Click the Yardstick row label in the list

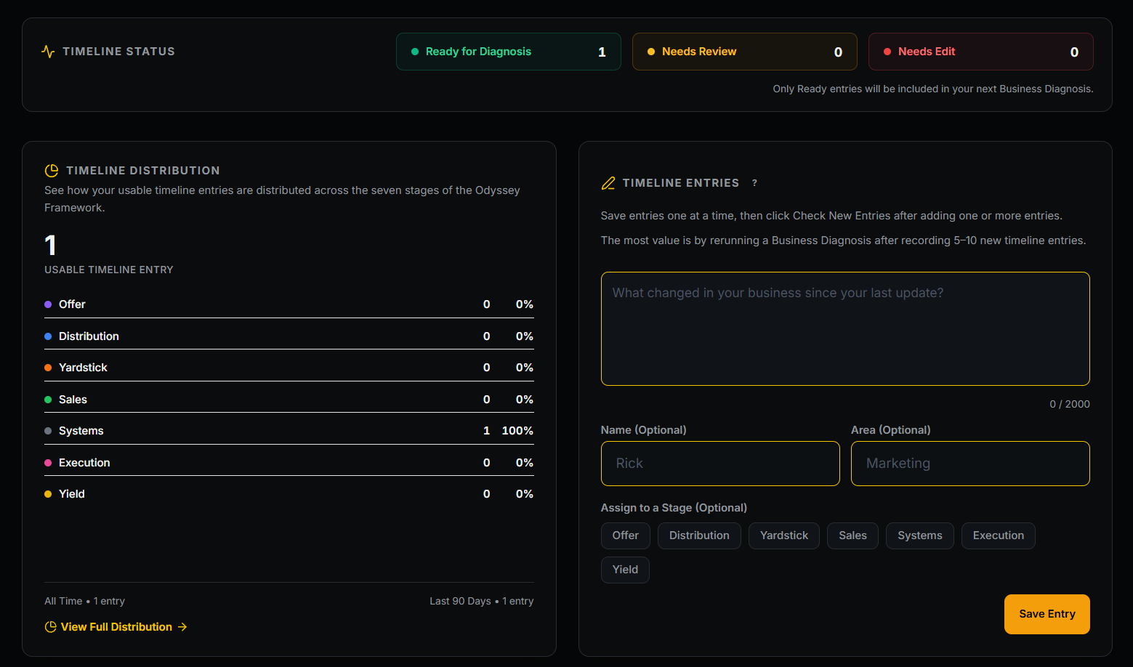coord(83,368)
